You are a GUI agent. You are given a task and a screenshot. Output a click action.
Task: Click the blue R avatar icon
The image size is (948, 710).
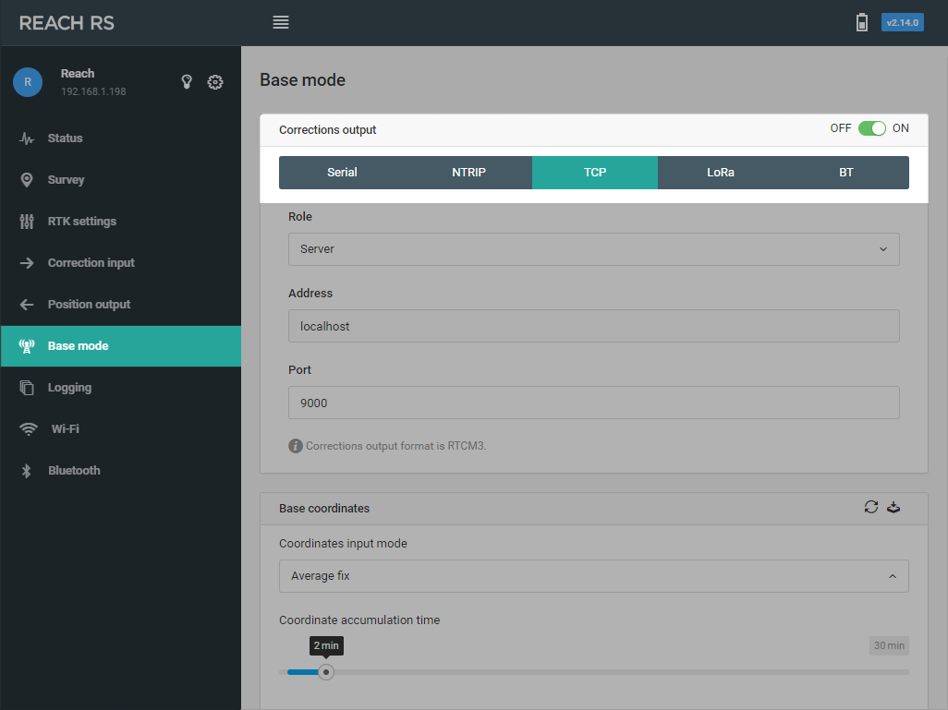(28, 82)
